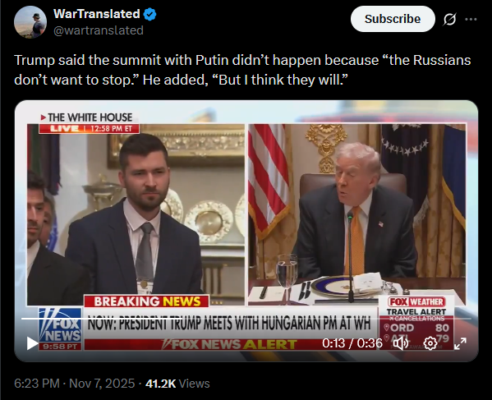
Task: Click the tweet text about Putin summit
Action: (242, 70)
